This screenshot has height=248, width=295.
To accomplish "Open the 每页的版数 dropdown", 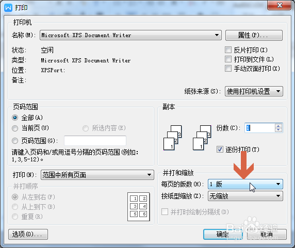I will (x=245, y=184).
